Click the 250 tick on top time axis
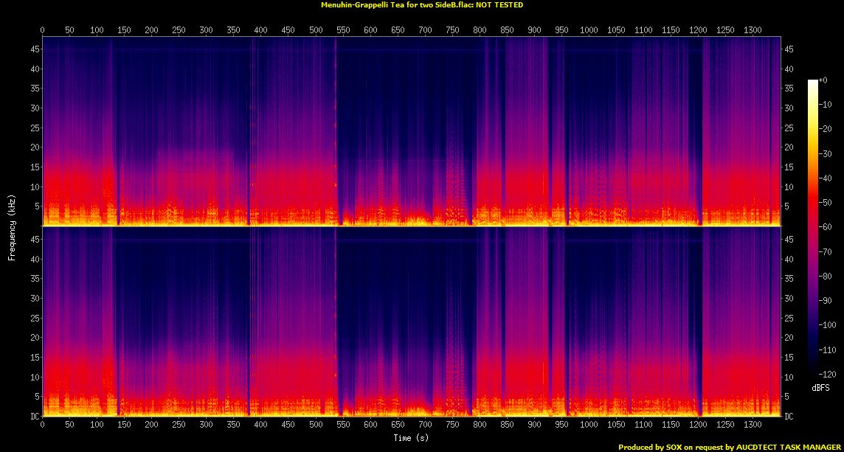844x452 pixels. (179, 29)
